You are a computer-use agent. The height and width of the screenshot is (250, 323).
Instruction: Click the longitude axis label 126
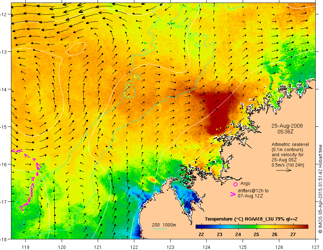click(x=279, y=247)
